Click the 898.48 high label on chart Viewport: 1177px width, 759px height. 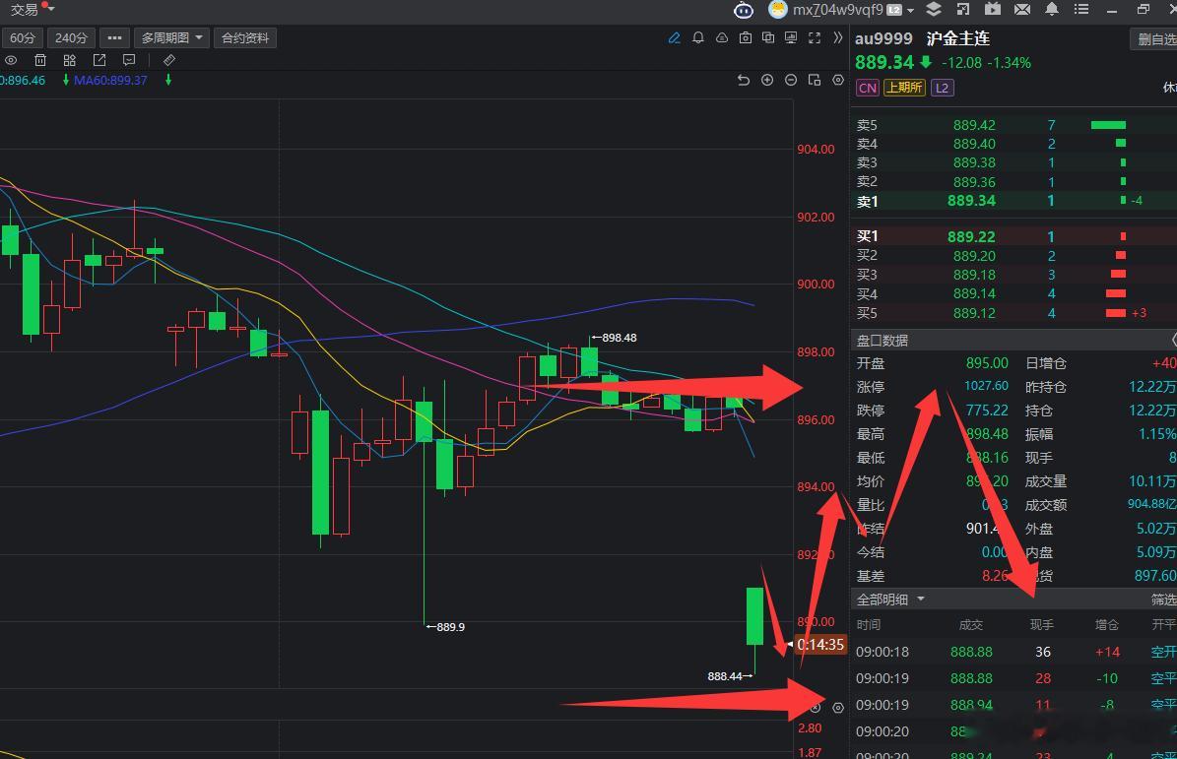click(x=620, y=338)
